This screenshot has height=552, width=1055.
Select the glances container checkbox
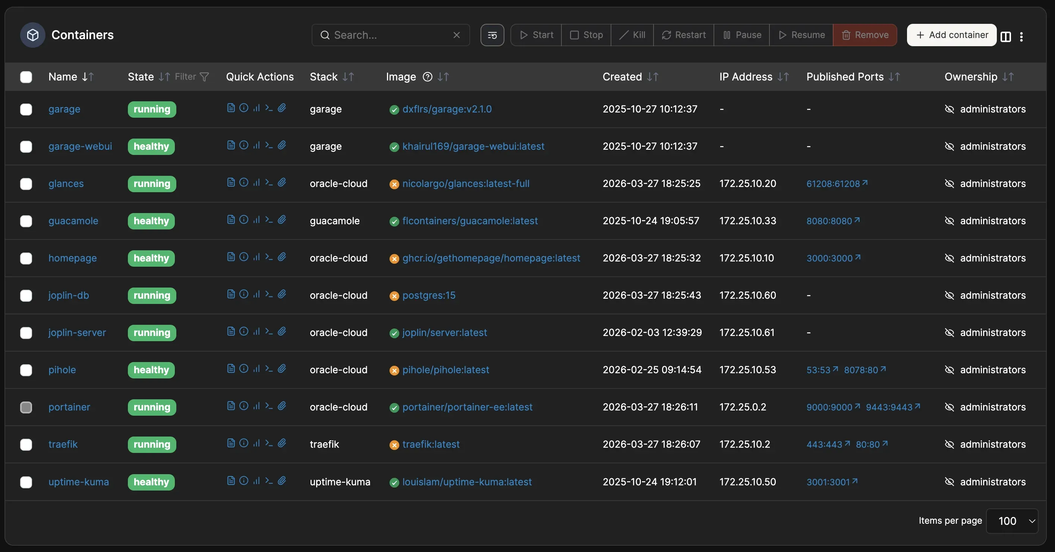click(26, 184)
